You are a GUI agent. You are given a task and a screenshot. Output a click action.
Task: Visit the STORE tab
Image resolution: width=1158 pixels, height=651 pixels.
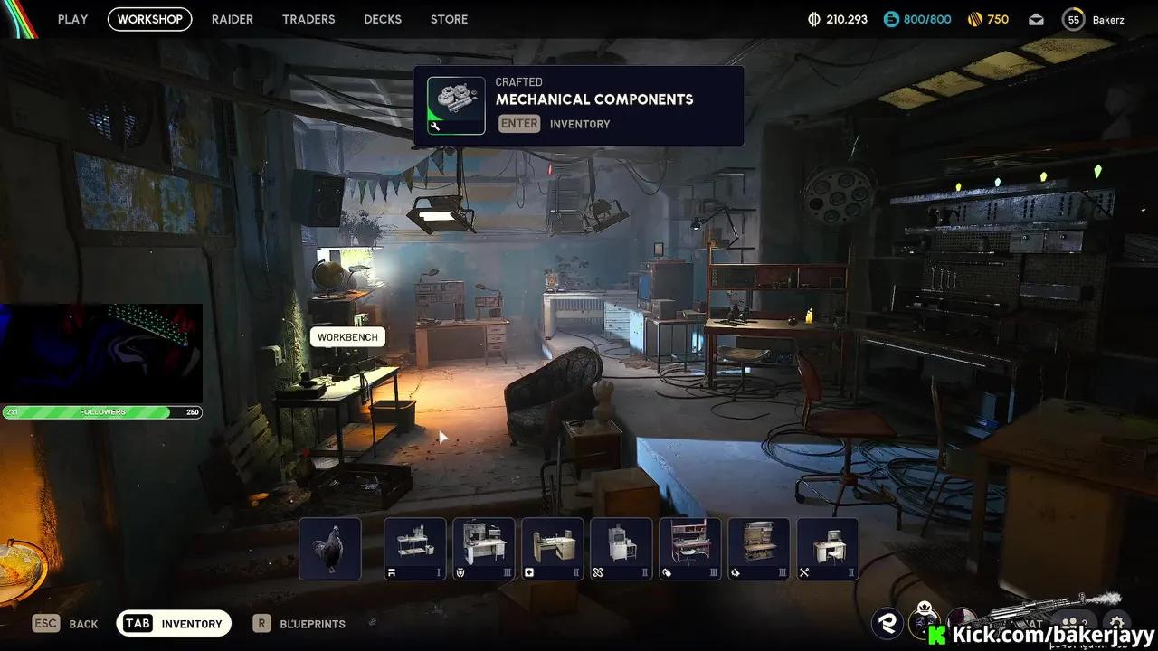coord(450,19)
